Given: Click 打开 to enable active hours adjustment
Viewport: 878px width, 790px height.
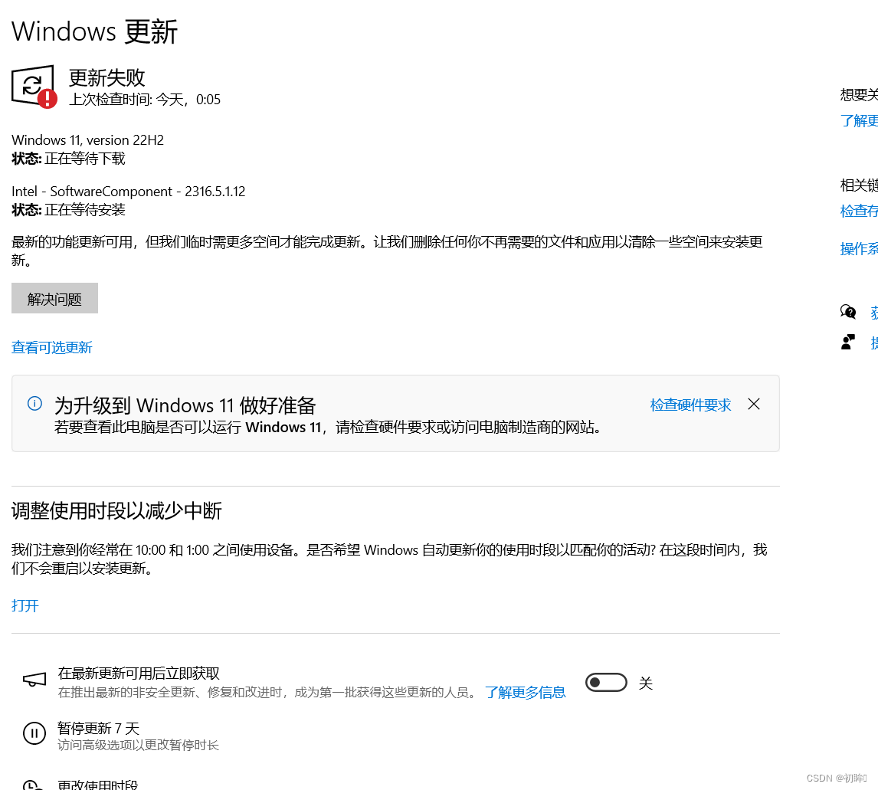Looking at the screenshot, I should click(25, 606).
